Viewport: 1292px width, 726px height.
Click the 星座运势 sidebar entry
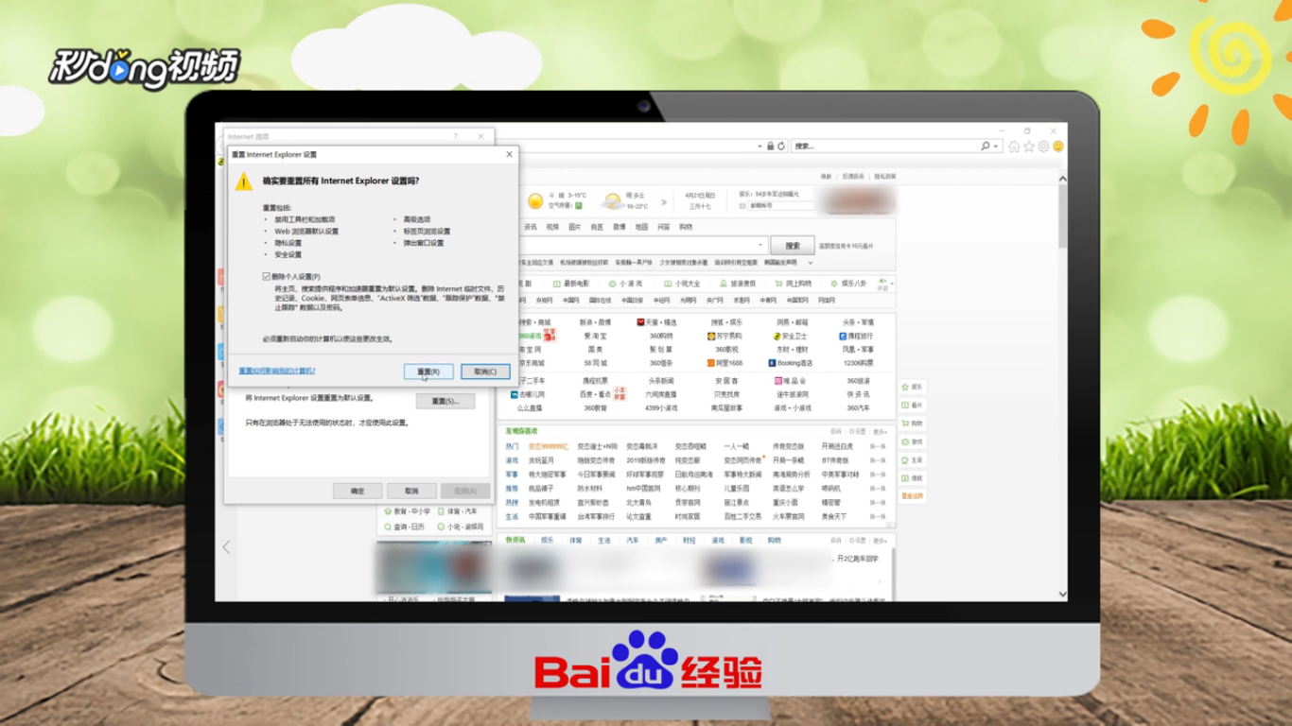coord(912,496)
